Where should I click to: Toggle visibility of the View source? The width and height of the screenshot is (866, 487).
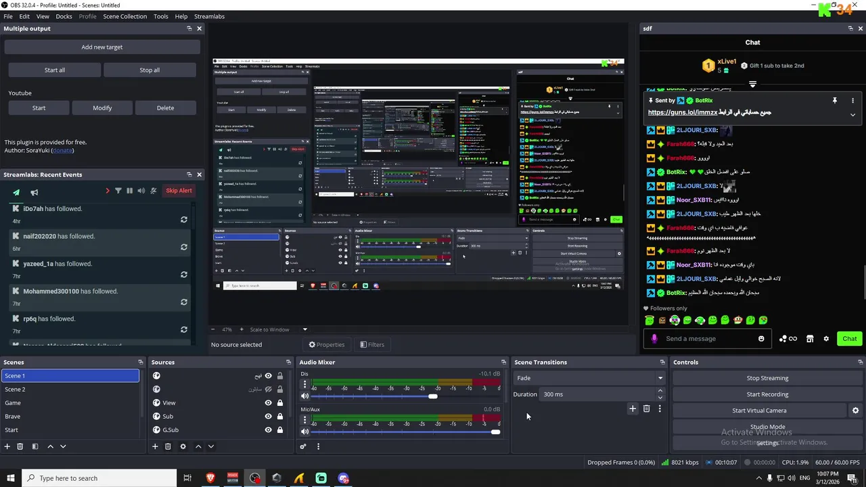coord(268,403)
